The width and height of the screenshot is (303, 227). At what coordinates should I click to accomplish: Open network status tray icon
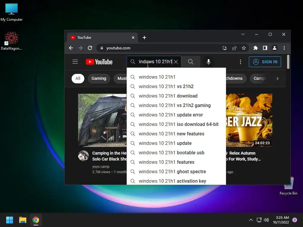(259, 220)
